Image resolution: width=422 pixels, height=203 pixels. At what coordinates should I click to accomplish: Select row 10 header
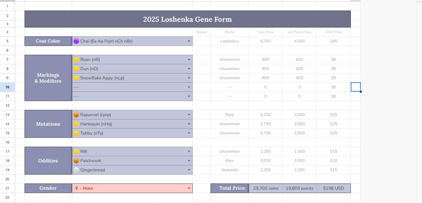tap(7, 87)
